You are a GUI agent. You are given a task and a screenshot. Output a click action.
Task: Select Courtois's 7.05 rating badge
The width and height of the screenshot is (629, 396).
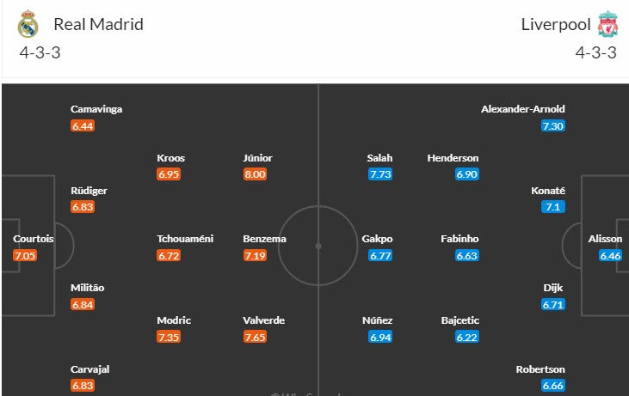(x=26, y=255)
